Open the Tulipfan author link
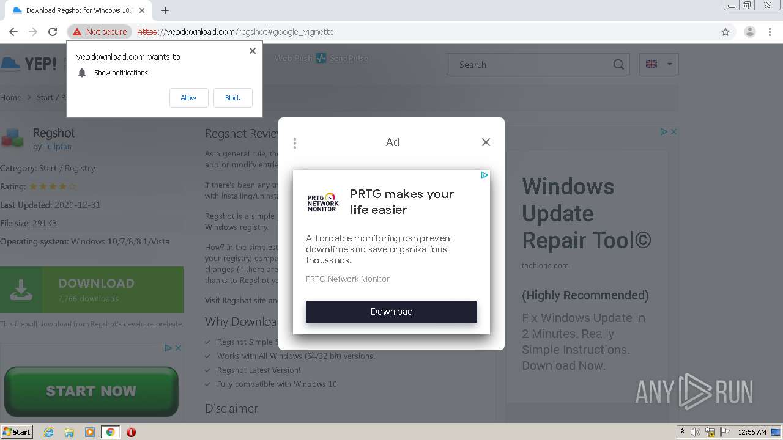This screenshot has width=783, height=440. click(58, 147)
